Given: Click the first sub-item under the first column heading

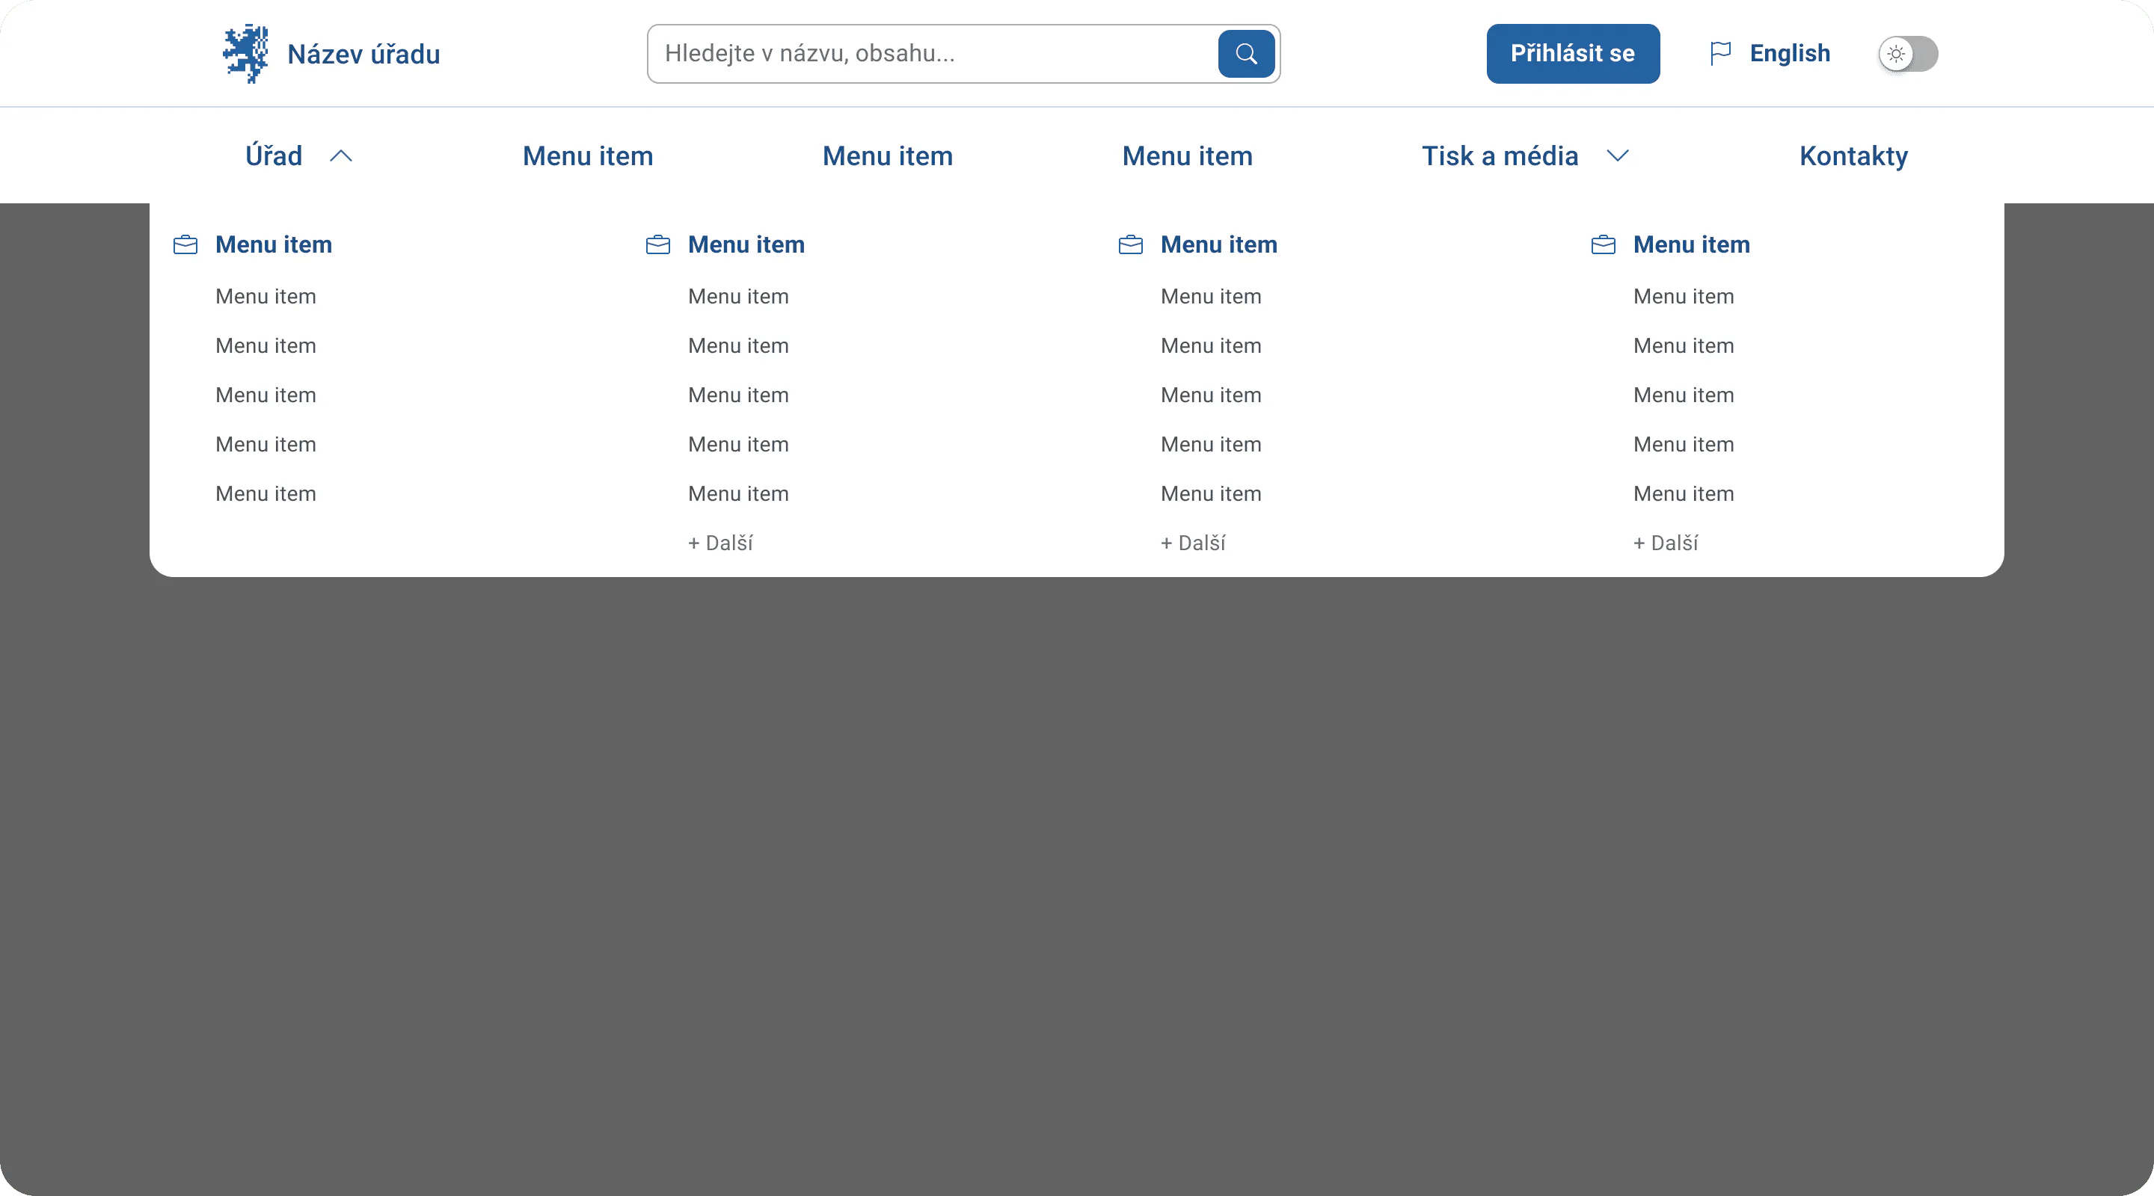Looking at the screenshot, I should pos(266,297).
